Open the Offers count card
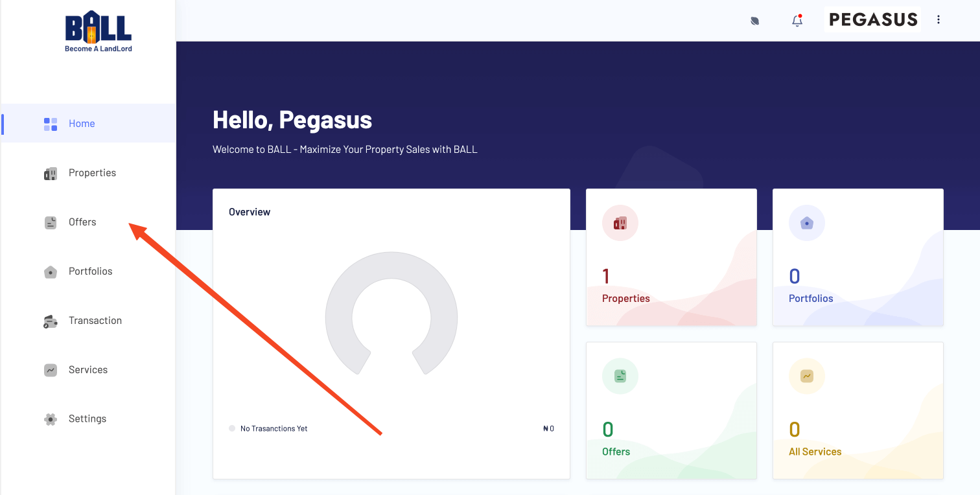The image size is (980, 495). 671,410
